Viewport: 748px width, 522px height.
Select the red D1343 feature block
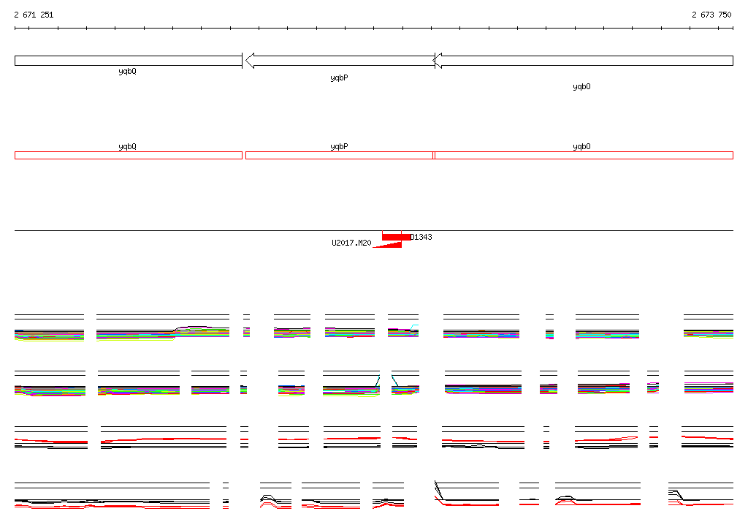[397, 237]
